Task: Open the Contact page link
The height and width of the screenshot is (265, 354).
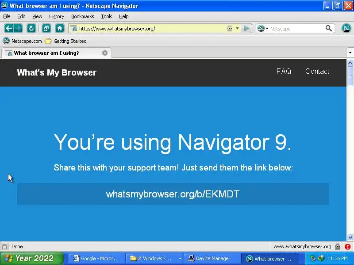Action: pos(317,71)
